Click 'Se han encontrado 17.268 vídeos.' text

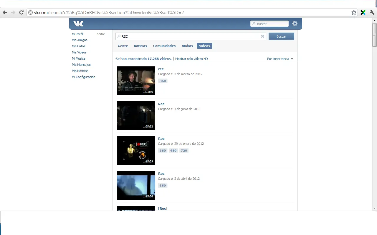(x=143, y=59)
